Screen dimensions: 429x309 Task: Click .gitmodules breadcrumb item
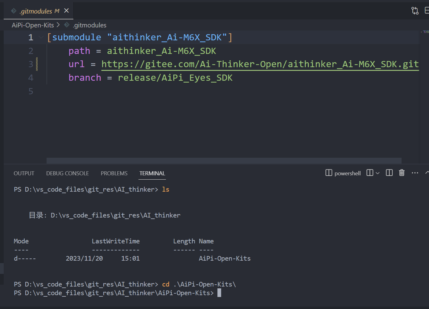pyautogui.click(x=90, y=25)
